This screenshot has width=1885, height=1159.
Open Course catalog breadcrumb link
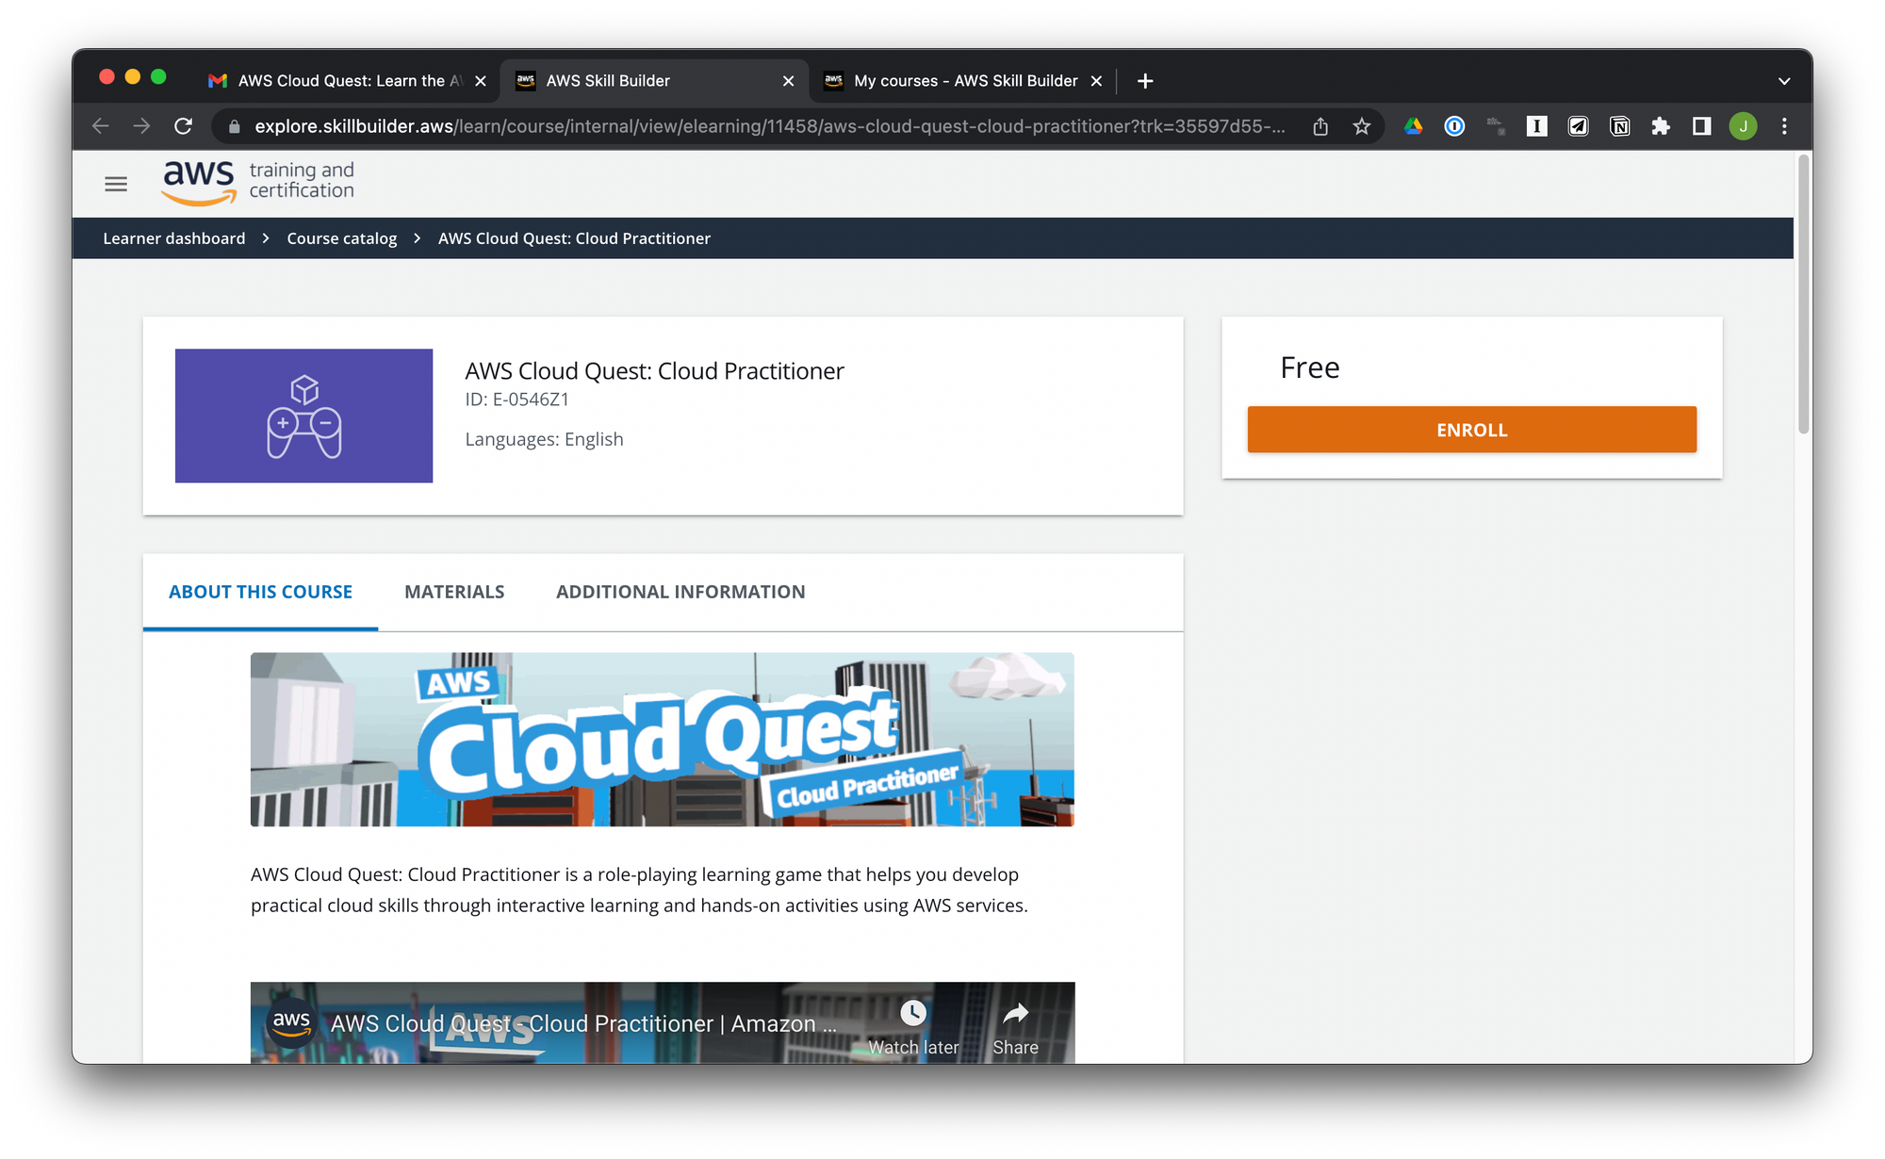click(x=342, y=238)
